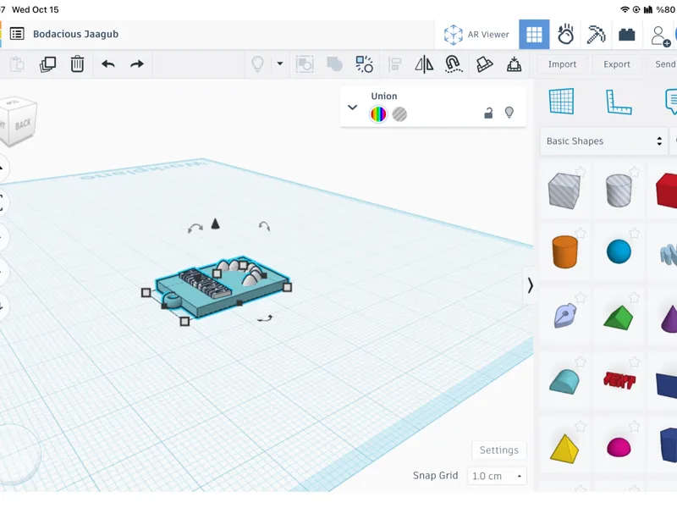Favorite the orange Cylinder with star
677x508 pixels.
click(x=581, y=234)
